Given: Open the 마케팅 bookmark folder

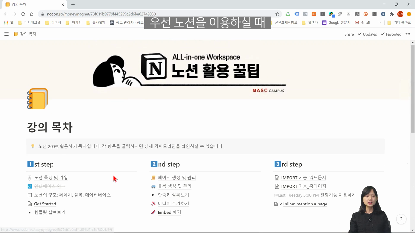Looking at the screenshot, I should [x=74, y=23].
